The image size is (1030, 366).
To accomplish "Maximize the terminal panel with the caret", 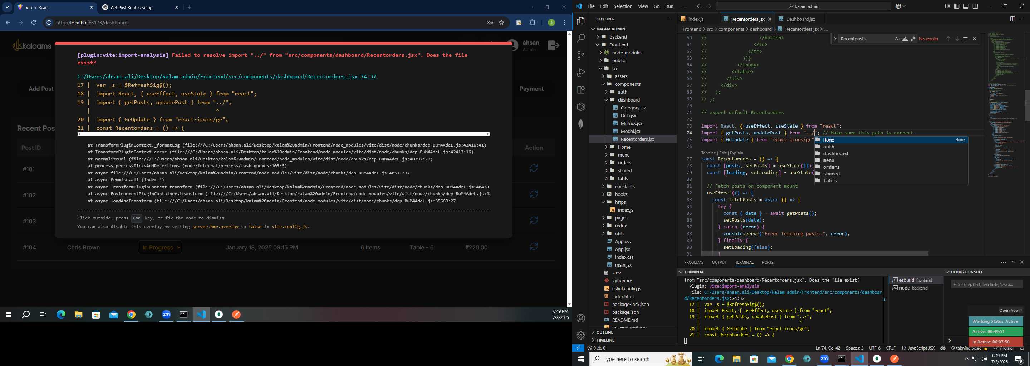I will (x=1012, y=262).
